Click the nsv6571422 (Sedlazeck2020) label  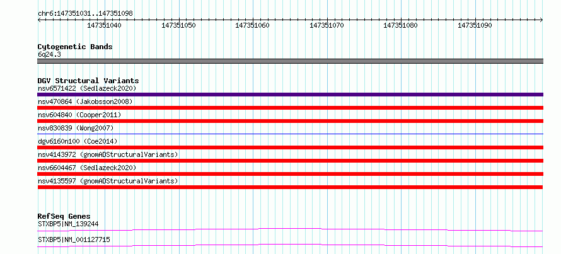pos(87,88)
